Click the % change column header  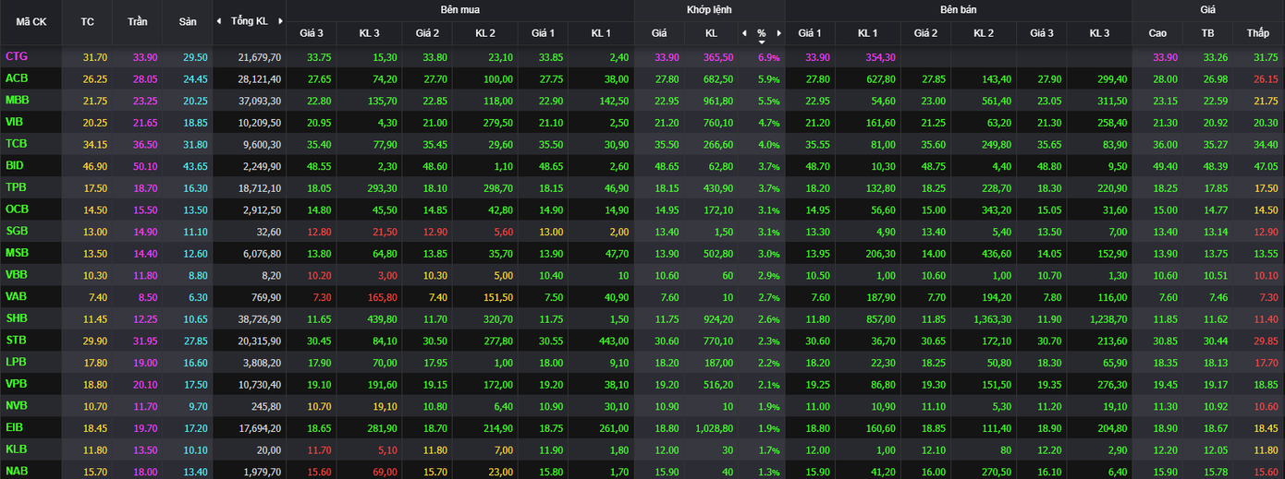point(762,33)
